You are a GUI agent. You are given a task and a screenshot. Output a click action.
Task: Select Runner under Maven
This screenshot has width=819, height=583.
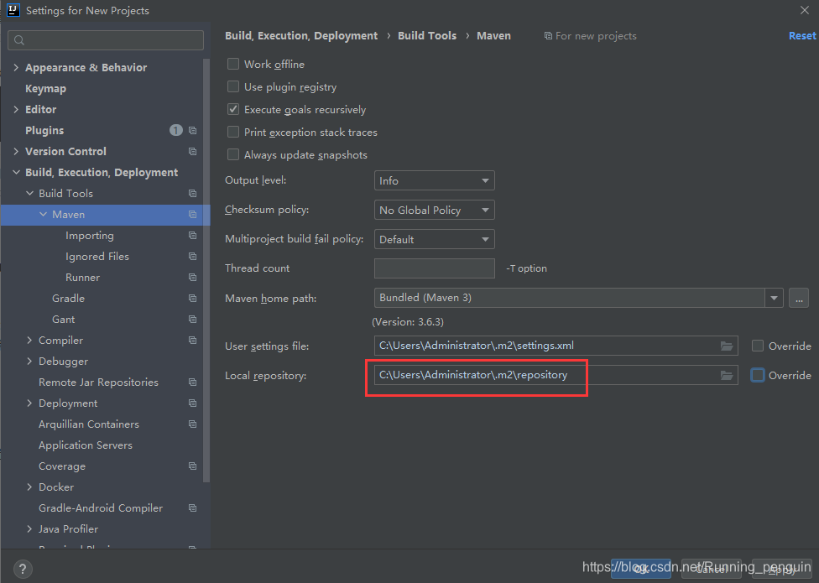(82, 277)
